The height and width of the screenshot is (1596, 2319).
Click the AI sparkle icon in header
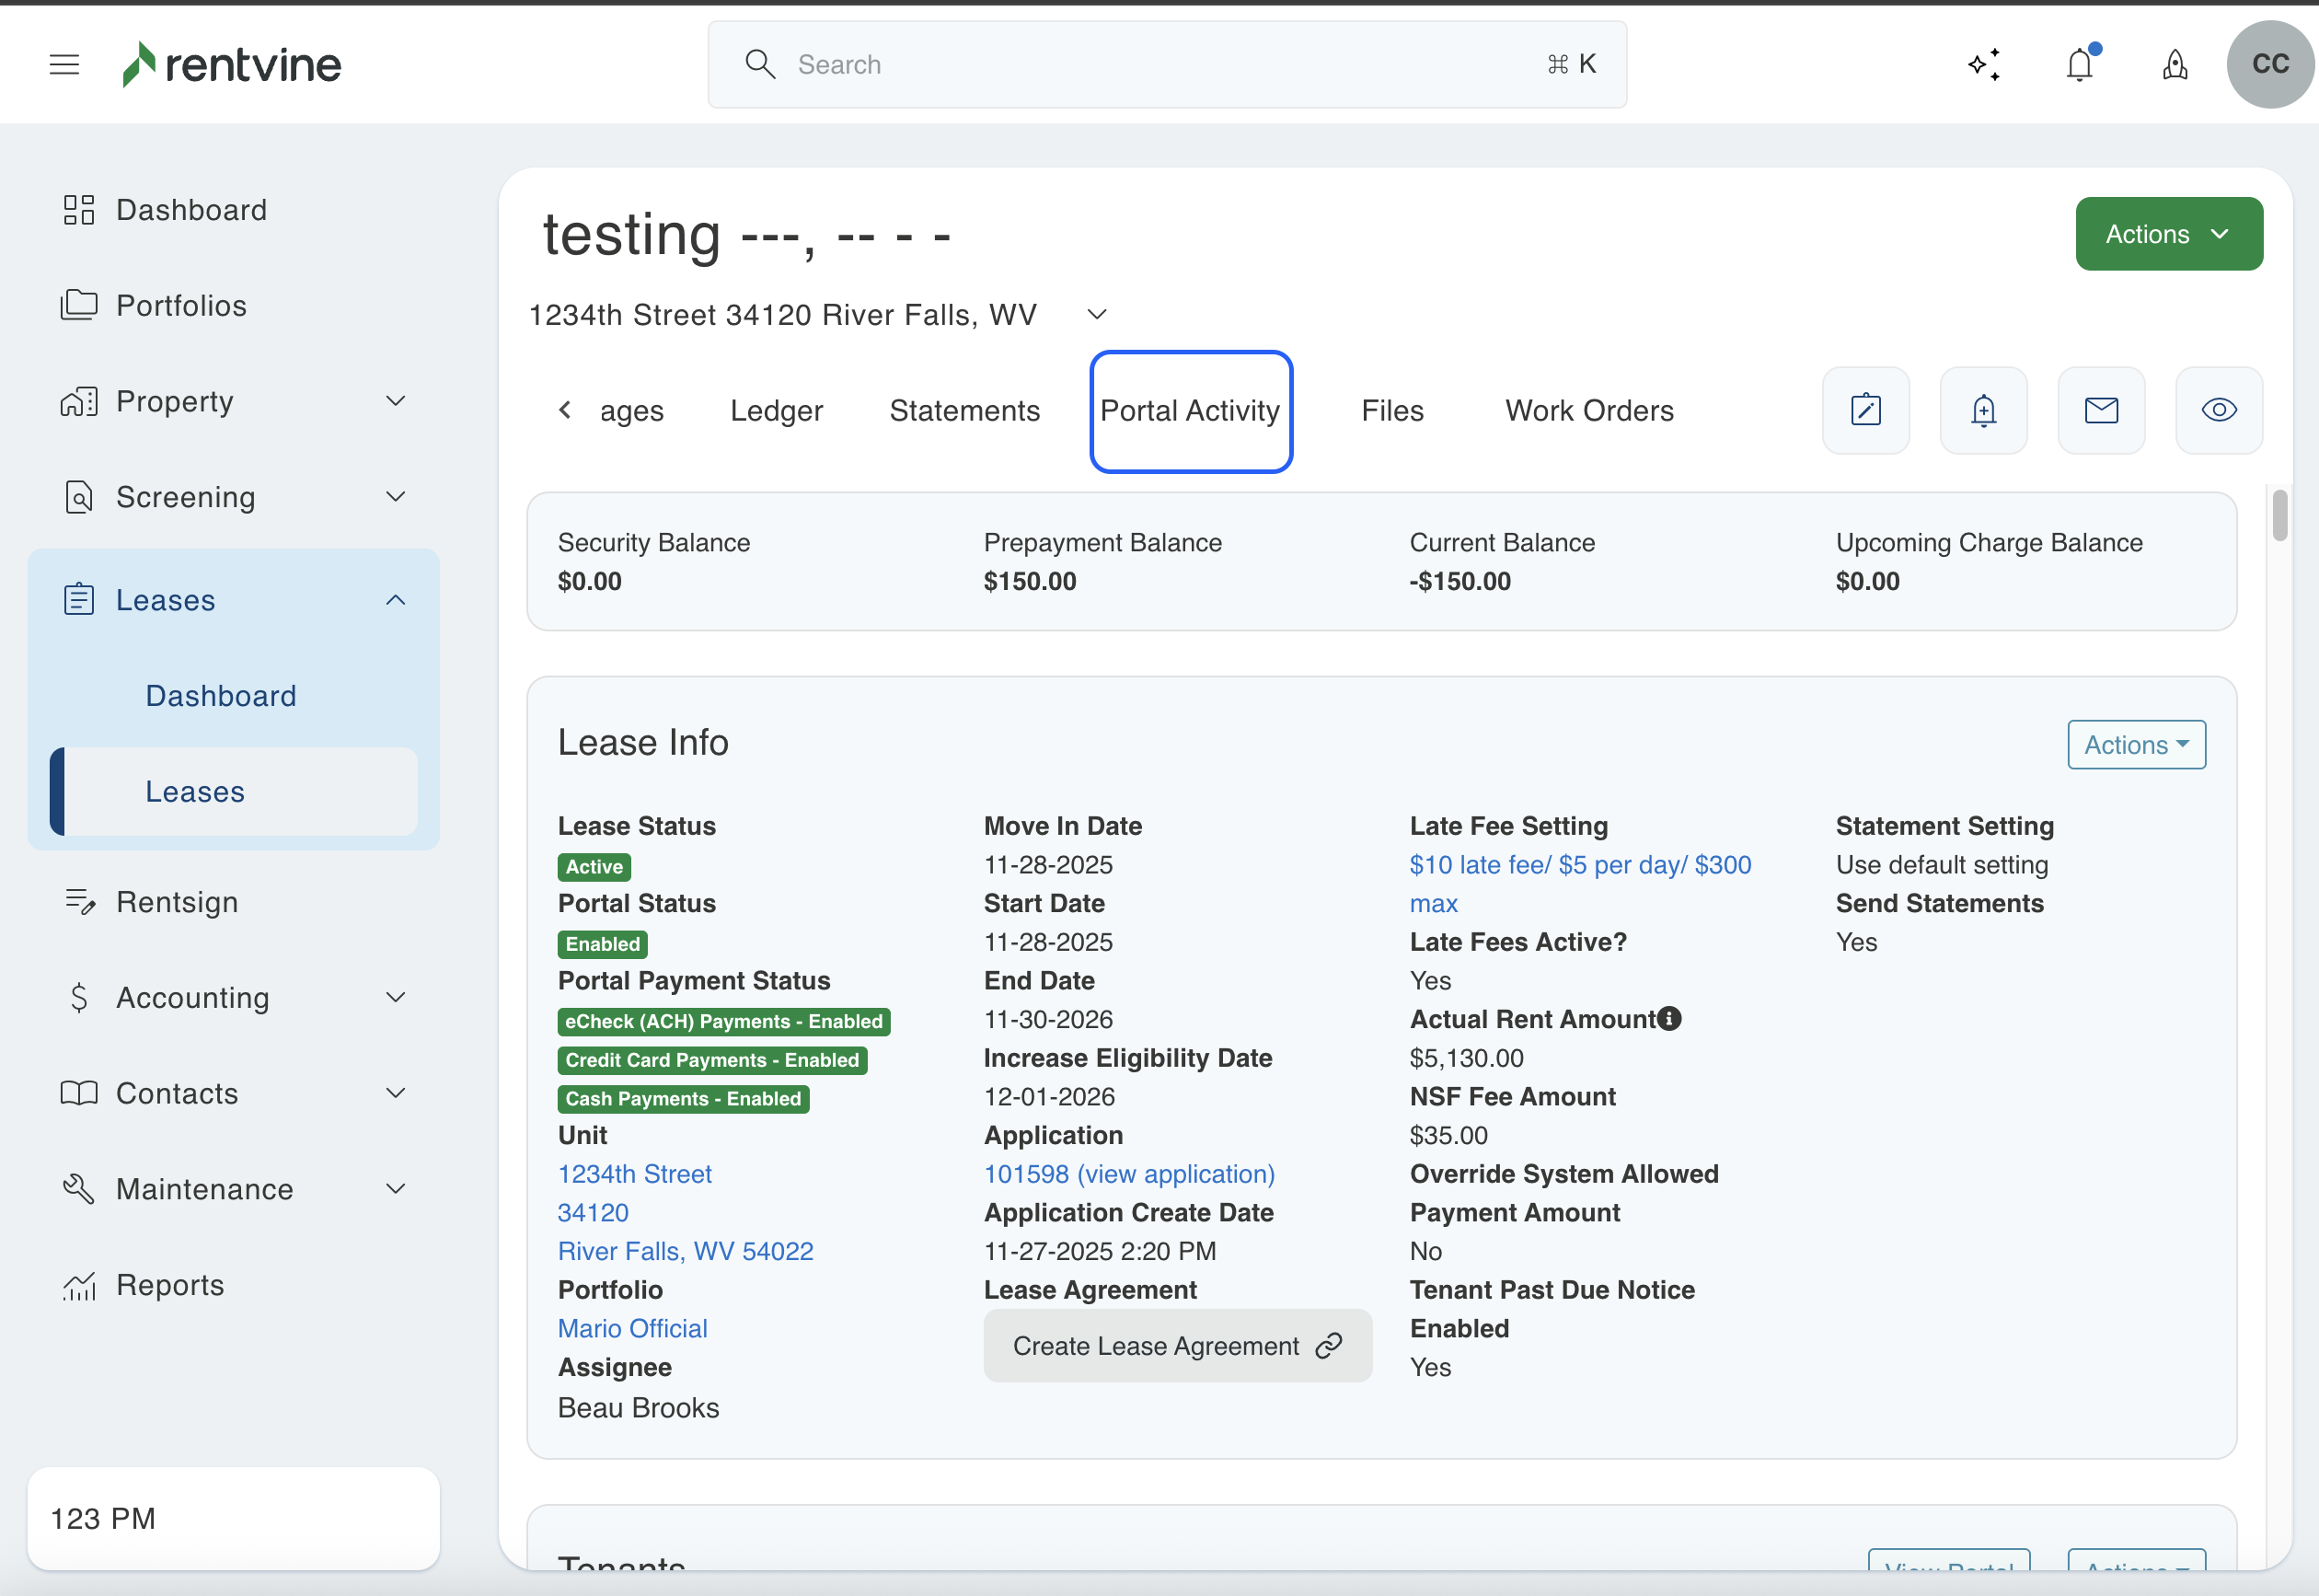point(1984,65)
